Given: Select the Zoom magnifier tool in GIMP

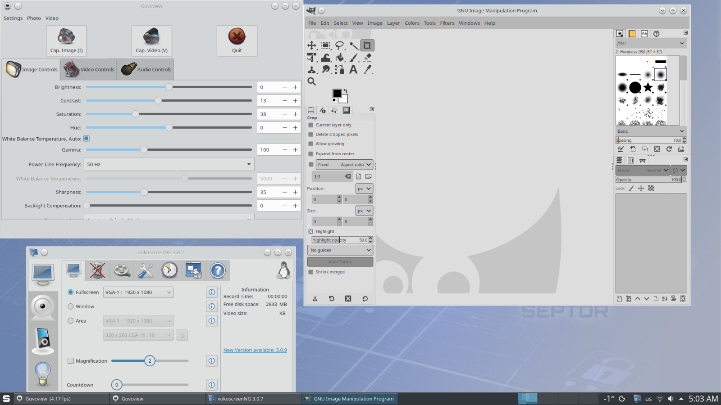Looking at the screenshot, I should (312, 81).
